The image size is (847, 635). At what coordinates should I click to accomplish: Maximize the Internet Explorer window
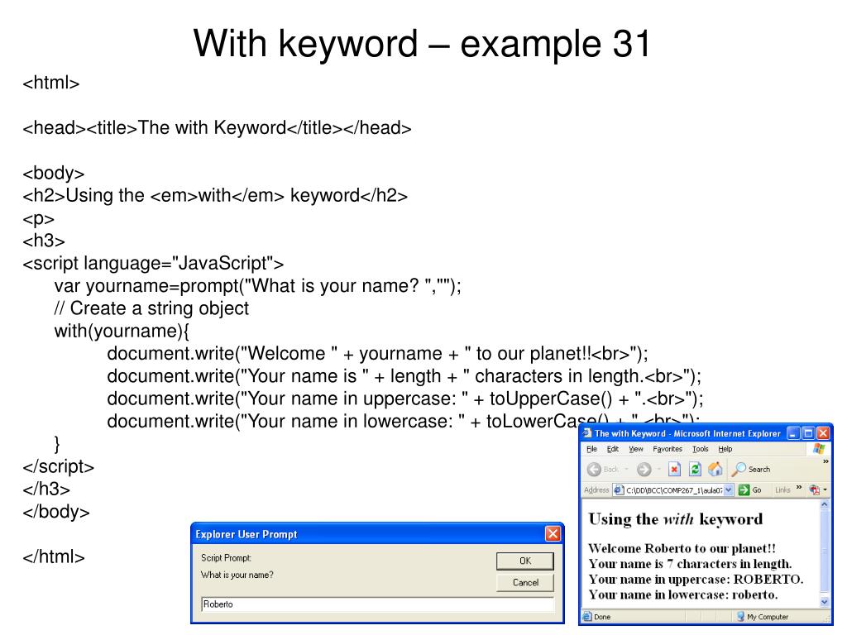pos(808,433)
